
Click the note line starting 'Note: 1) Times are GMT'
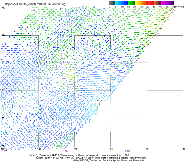point(79,155)
